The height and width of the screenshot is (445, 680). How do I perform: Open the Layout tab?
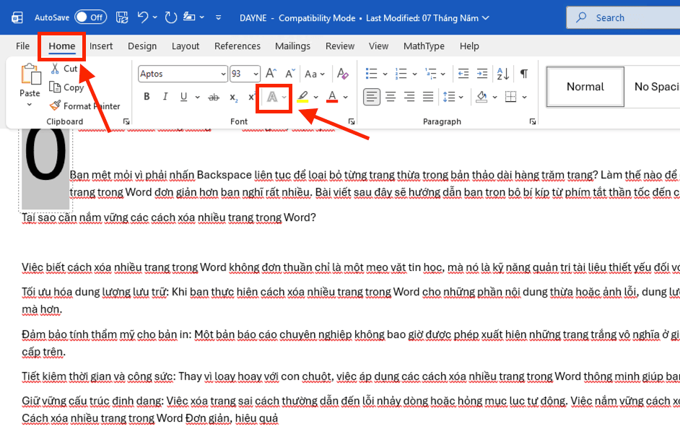click(x=186, y=46)
